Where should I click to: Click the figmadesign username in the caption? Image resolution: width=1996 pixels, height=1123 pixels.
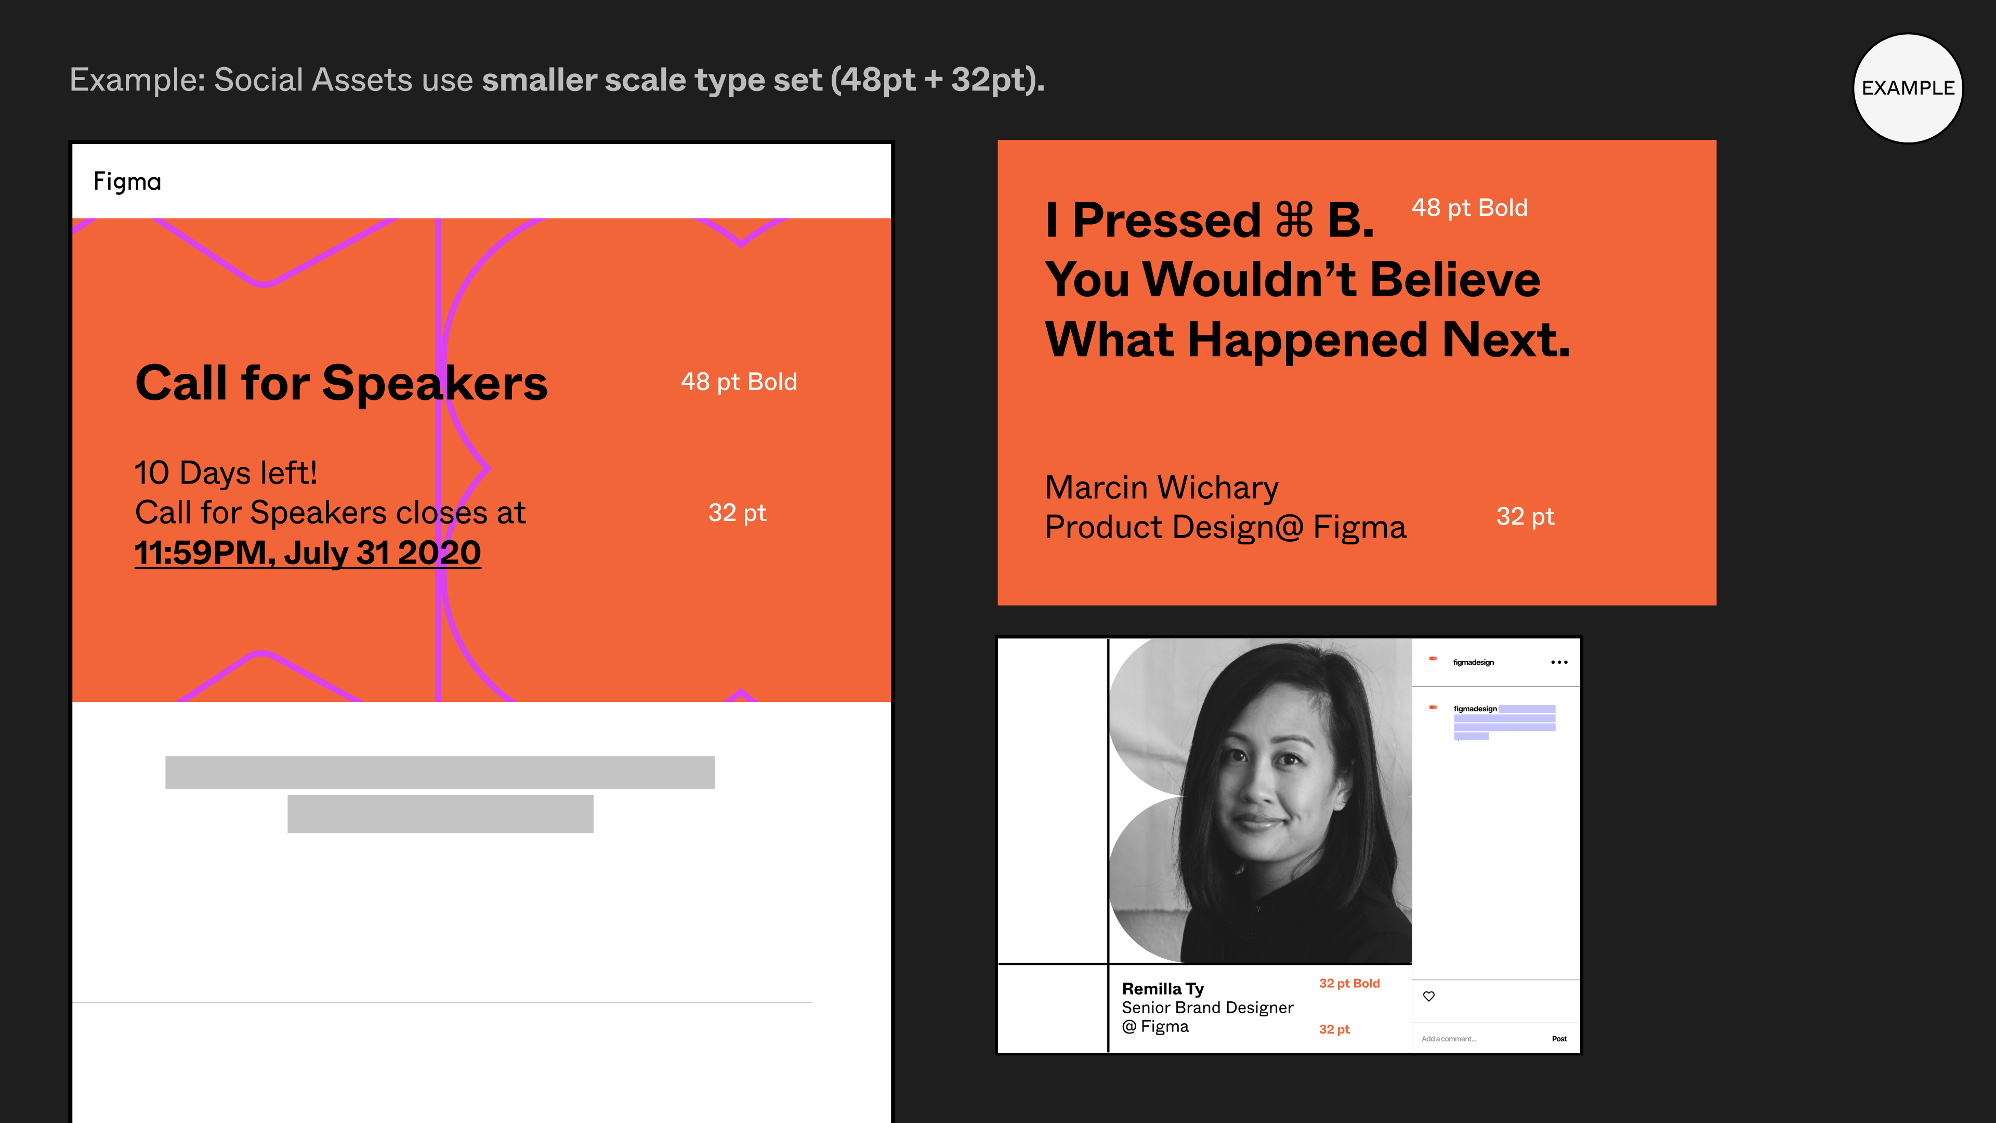point(1475,708)
